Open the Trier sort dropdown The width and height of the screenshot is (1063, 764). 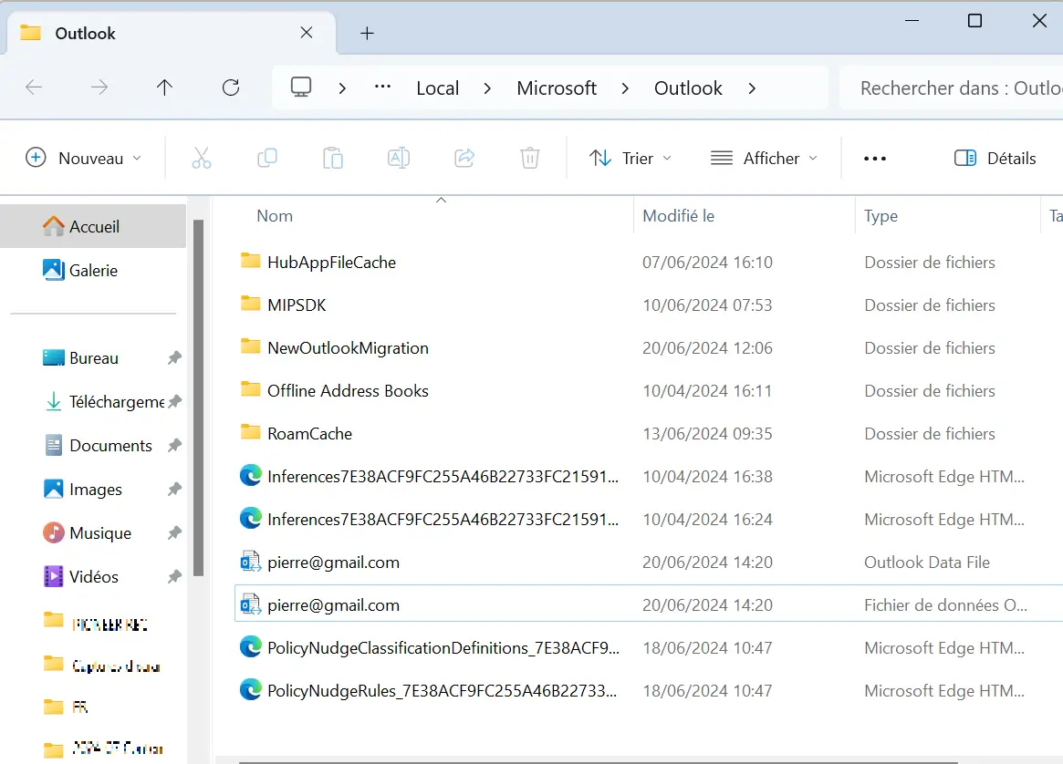click(630, 158)
